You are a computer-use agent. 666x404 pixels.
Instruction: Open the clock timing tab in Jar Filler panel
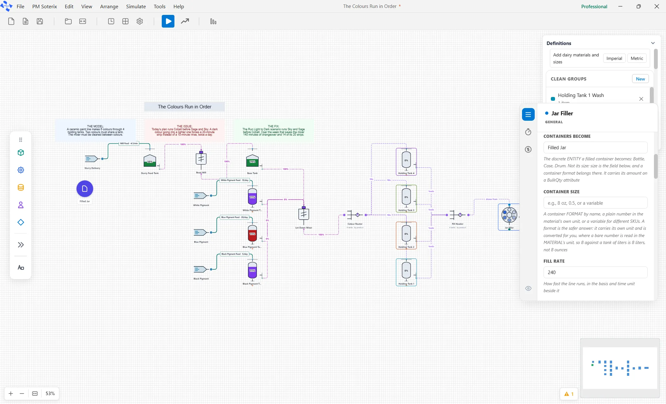528,132
